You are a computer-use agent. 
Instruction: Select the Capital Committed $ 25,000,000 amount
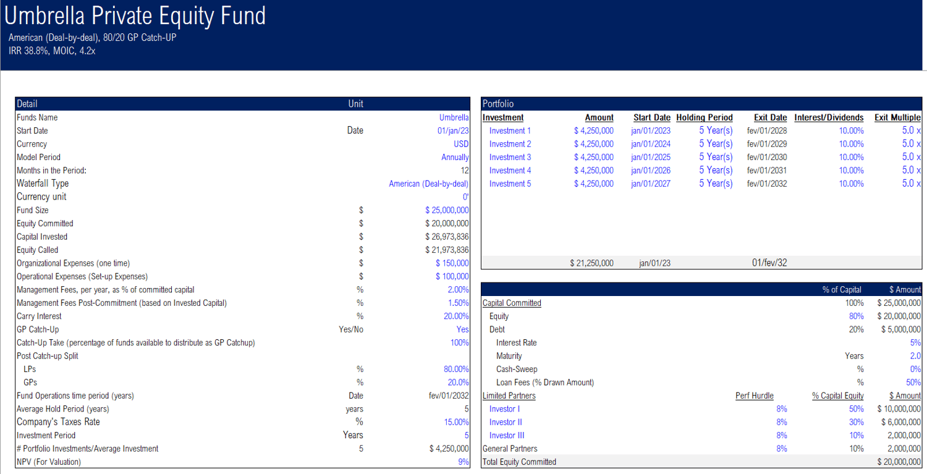899,303
